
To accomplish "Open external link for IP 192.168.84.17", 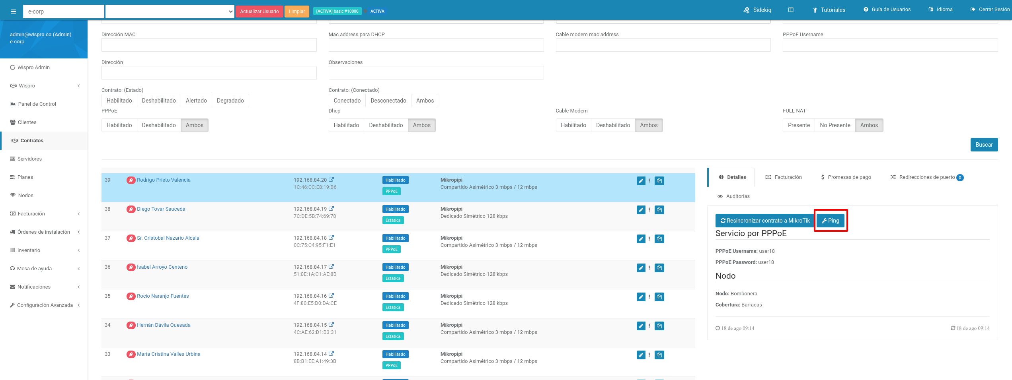I will [x=331, y=267].
